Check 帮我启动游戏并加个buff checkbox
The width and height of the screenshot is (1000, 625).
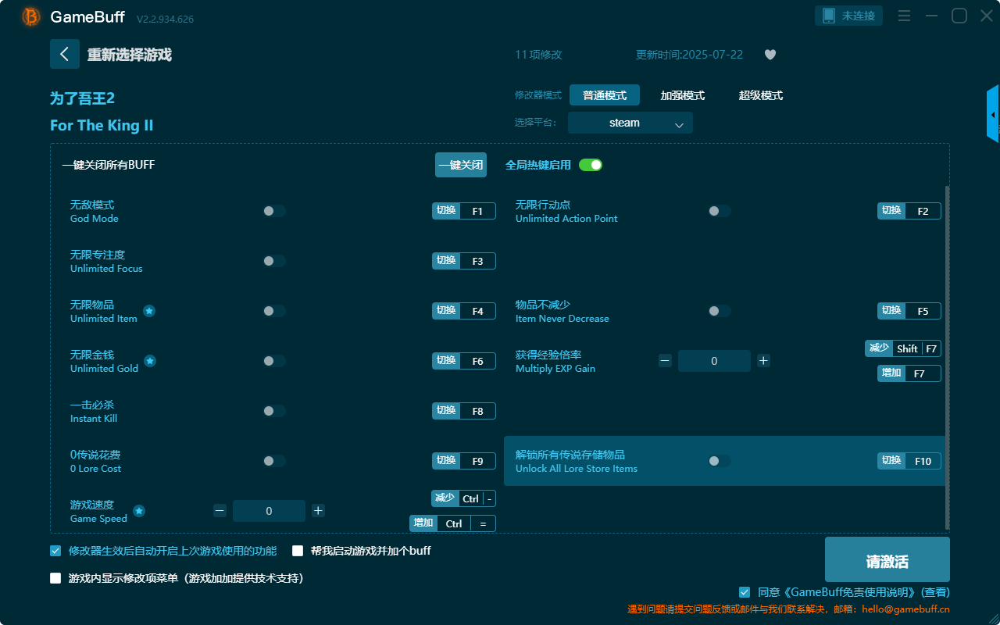[x=298, y=551]
